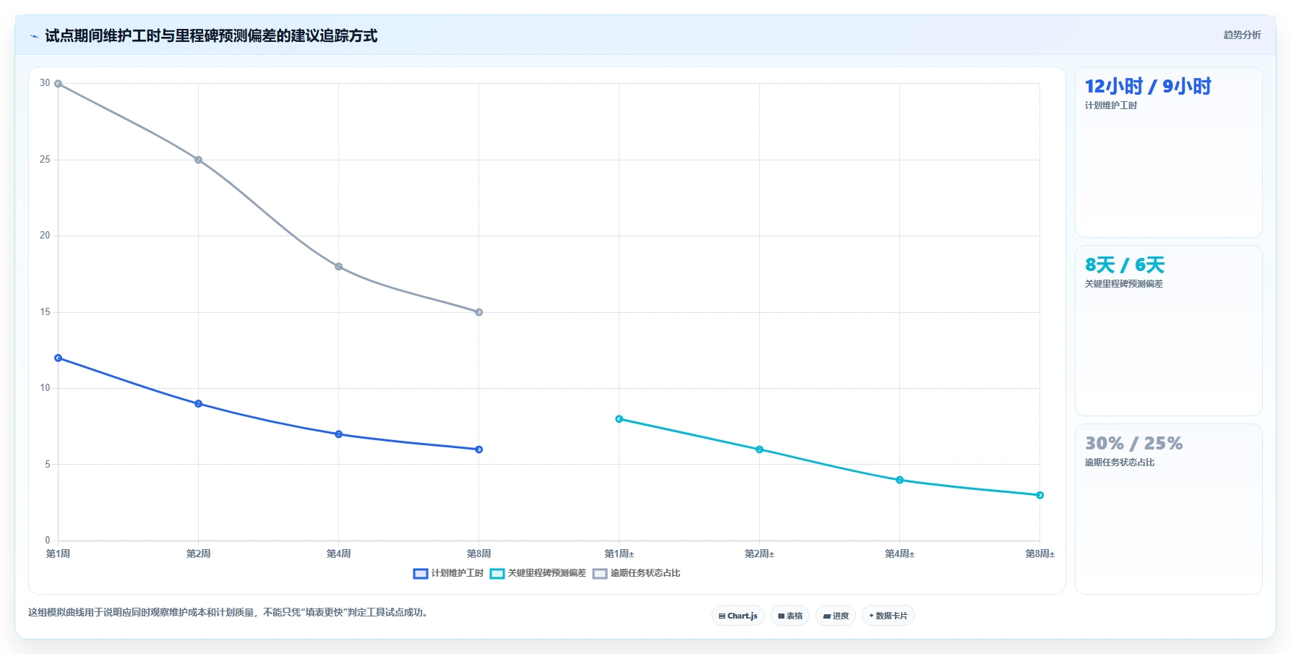This screenshot has width=1291, height=654.
Task: Select the teal data point at 第1周± (8)
Action: point(619,419)
